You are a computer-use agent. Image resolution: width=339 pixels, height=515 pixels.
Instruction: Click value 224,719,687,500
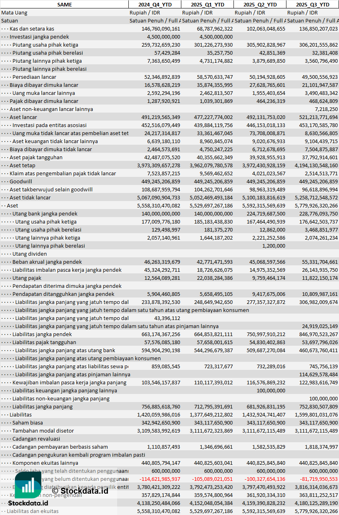coord(266,213)
